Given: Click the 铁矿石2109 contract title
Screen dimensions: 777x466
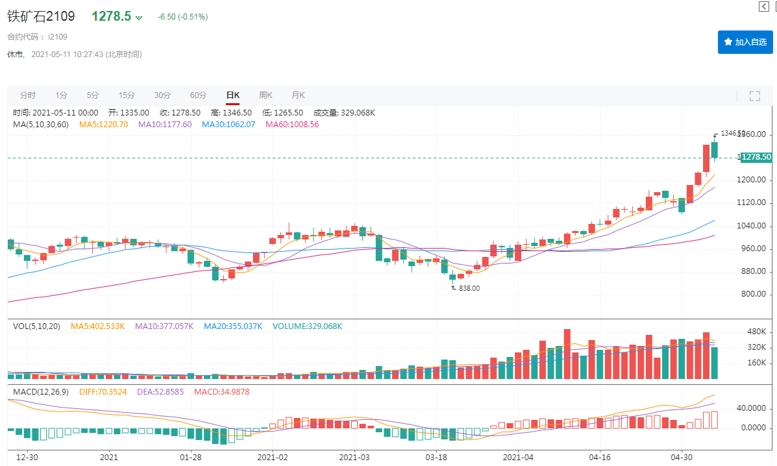Looking at the screenshot, I should click(41, 16).
